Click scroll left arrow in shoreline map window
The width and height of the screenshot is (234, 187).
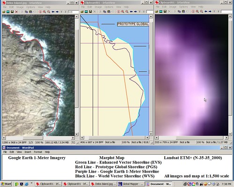pyautogui.click(x=82, y=137)
